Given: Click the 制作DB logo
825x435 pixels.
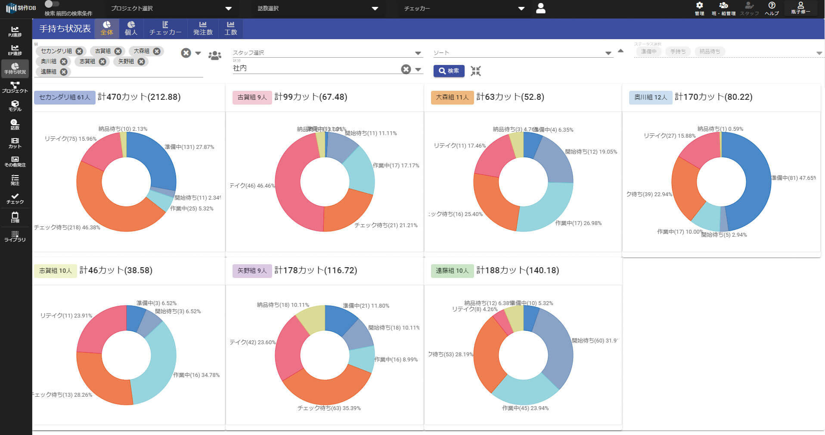Looking at the screenshot, I should pos(21,8).
